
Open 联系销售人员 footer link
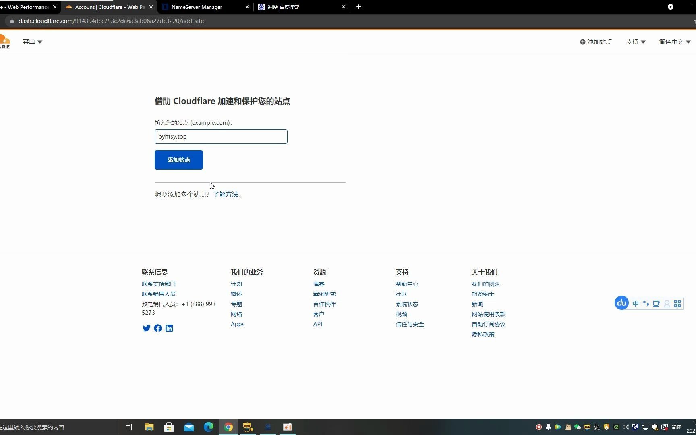coord(159,294)
